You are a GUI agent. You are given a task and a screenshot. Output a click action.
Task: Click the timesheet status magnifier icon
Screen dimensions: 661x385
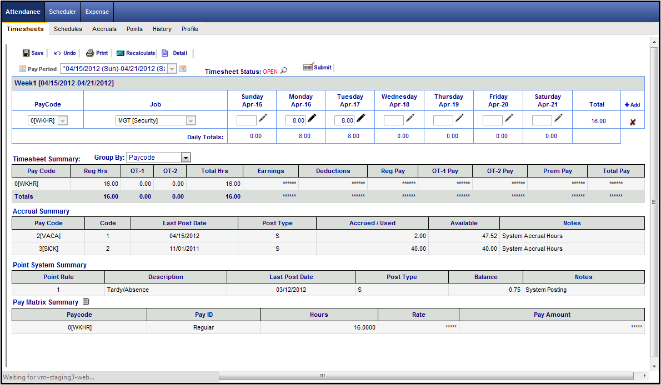click(283, 71)
